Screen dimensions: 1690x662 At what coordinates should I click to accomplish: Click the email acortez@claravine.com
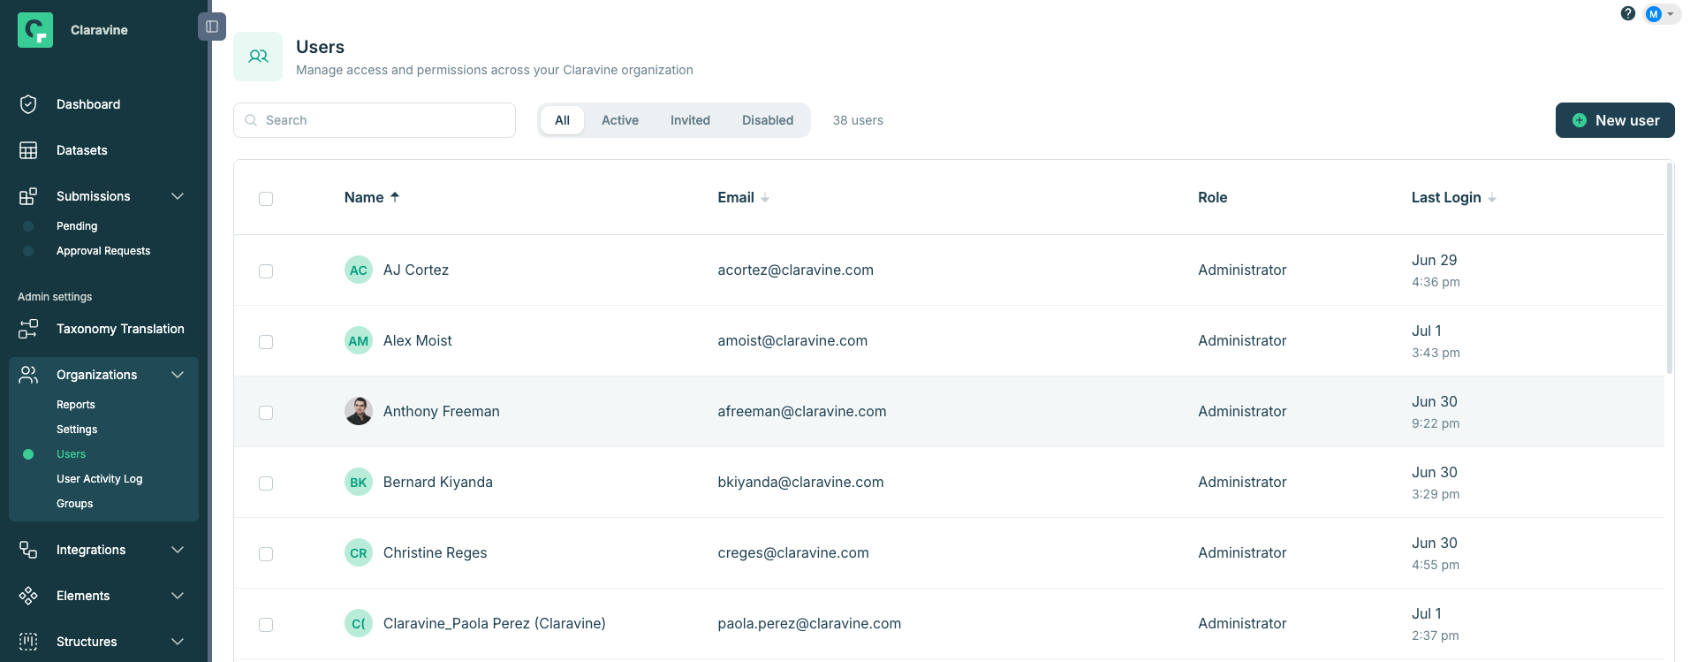[x=795, y=270]
